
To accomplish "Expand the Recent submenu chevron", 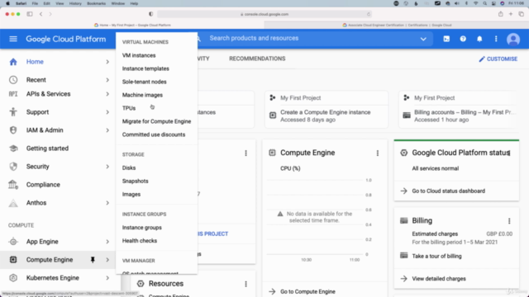I will [107, 80].
